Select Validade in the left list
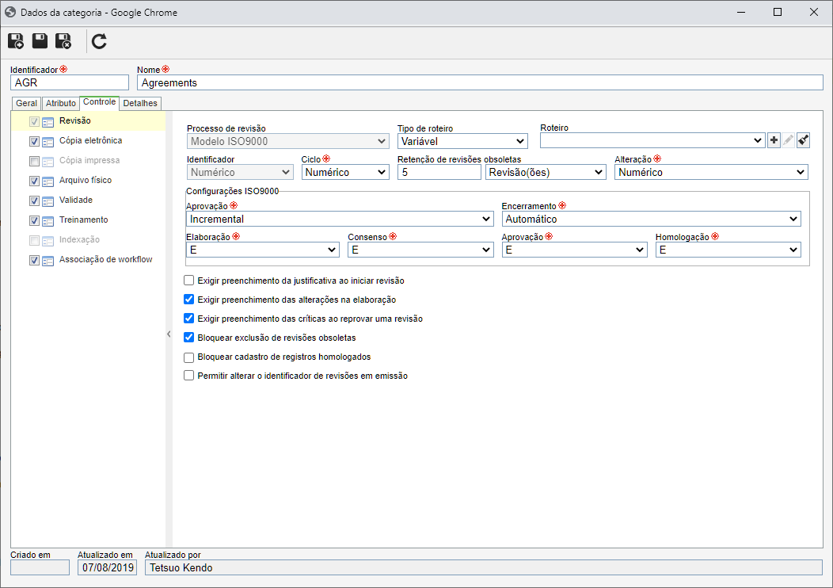 pos(76,200)
